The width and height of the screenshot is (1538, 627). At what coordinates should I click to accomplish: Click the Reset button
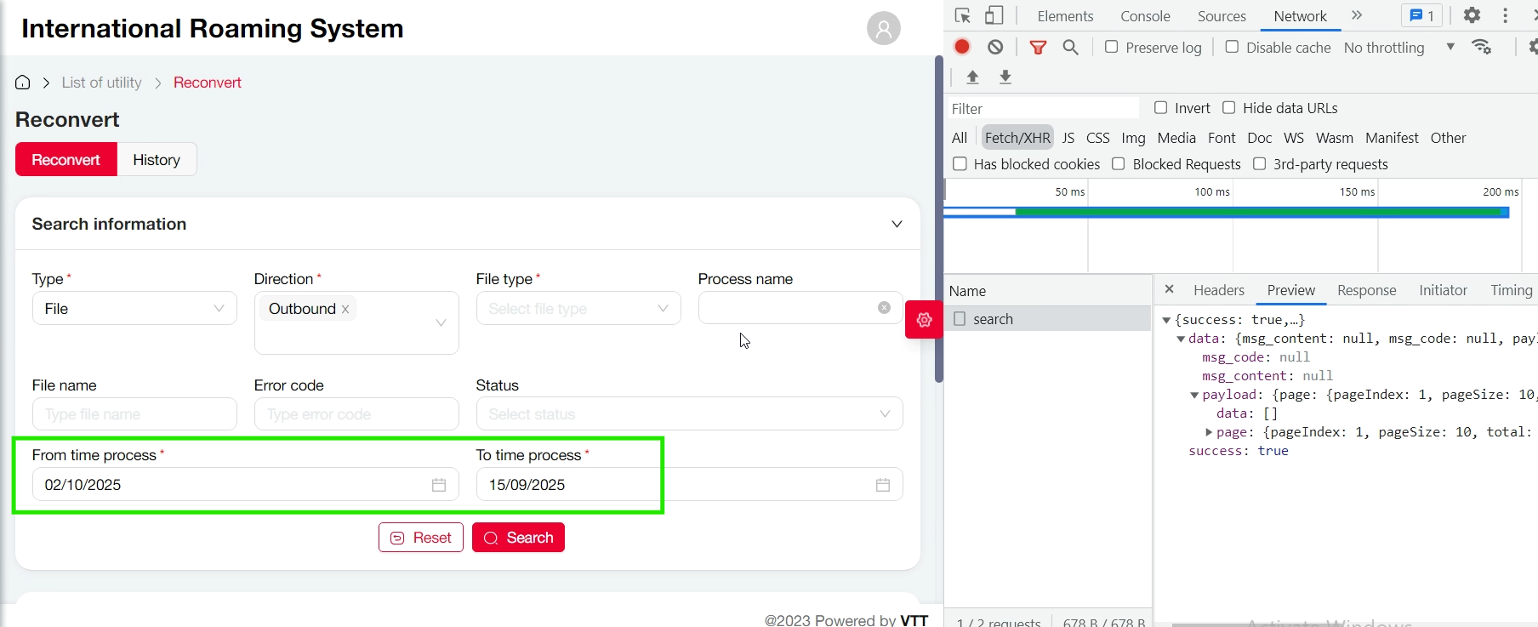click(421, 538)
